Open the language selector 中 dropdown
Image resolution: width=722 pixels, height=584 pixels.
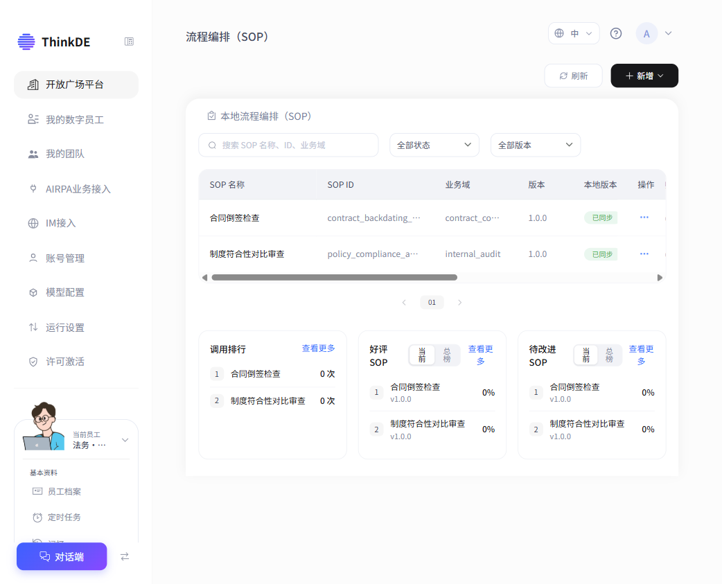coord(574,33)
